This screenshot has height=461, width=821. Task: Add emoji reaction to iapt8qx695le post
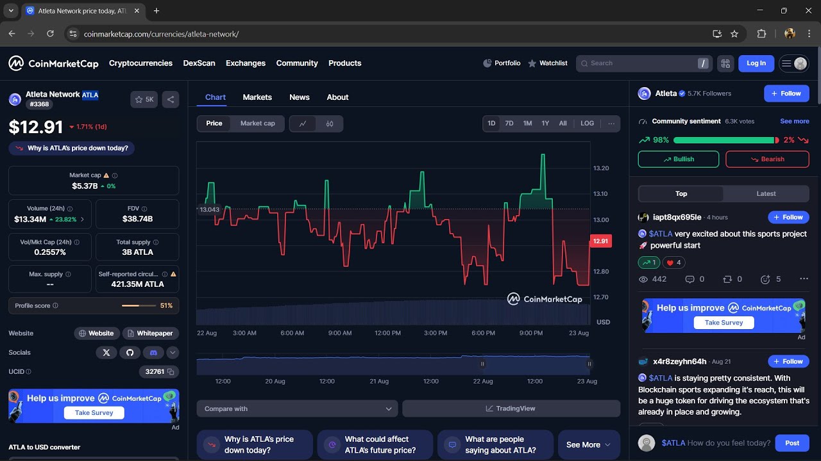[x=765, y=279]
